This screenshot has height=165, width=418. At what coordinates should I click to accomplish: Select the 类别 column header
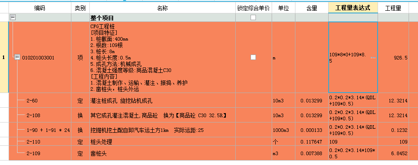click(80, 8)
